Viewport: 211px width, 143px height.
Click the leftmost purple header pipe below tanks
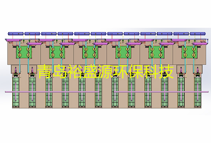pyautogui.click(x=13, y=40)
